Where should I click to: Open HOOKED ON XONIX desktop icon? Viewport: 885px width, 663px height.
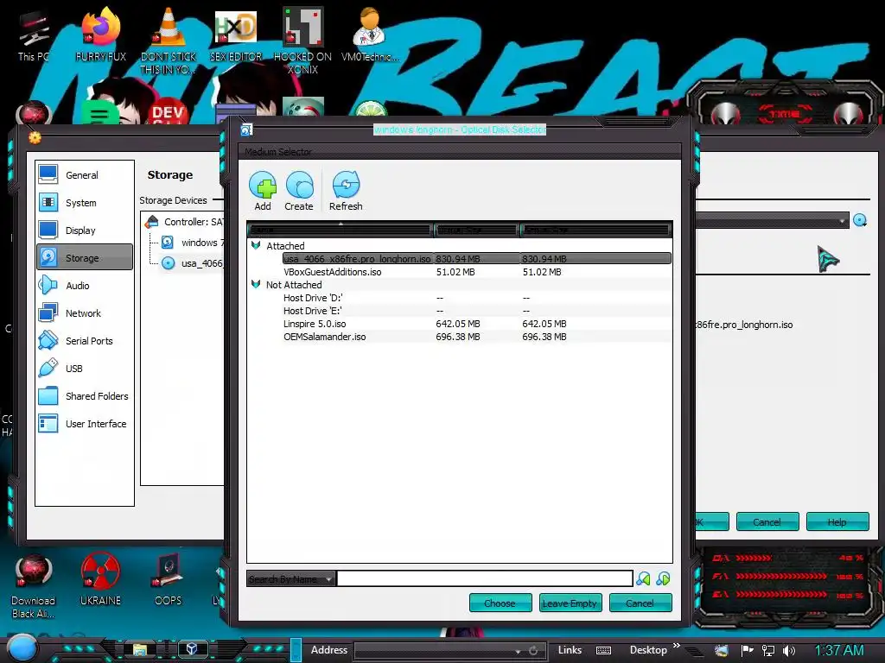point(303,41)
